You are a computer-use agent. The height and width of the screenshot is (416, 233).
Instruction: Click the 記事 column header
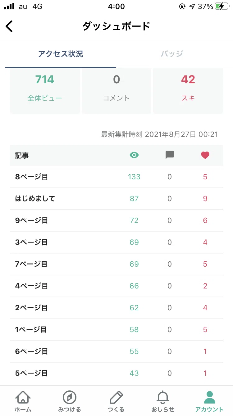point(22,155)
